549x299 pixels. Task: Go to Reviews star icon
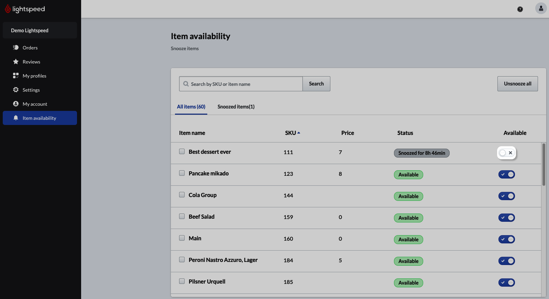[x=16, y=62]
